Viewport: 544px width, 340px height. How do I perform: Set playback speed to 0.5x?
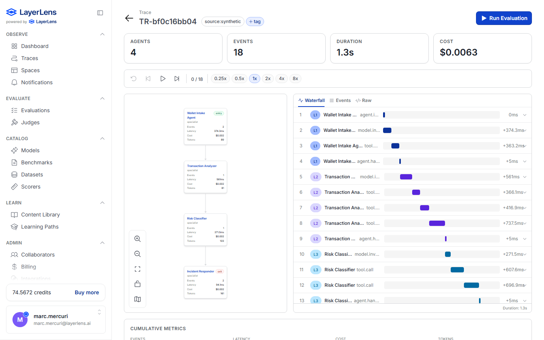(x=240, y=79)
